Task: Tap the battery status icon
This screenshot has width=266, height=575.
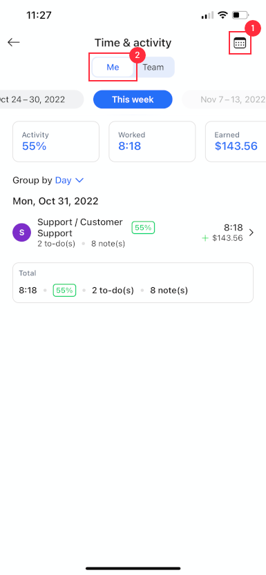Action: pyautogui.click(x=240, y=15)
